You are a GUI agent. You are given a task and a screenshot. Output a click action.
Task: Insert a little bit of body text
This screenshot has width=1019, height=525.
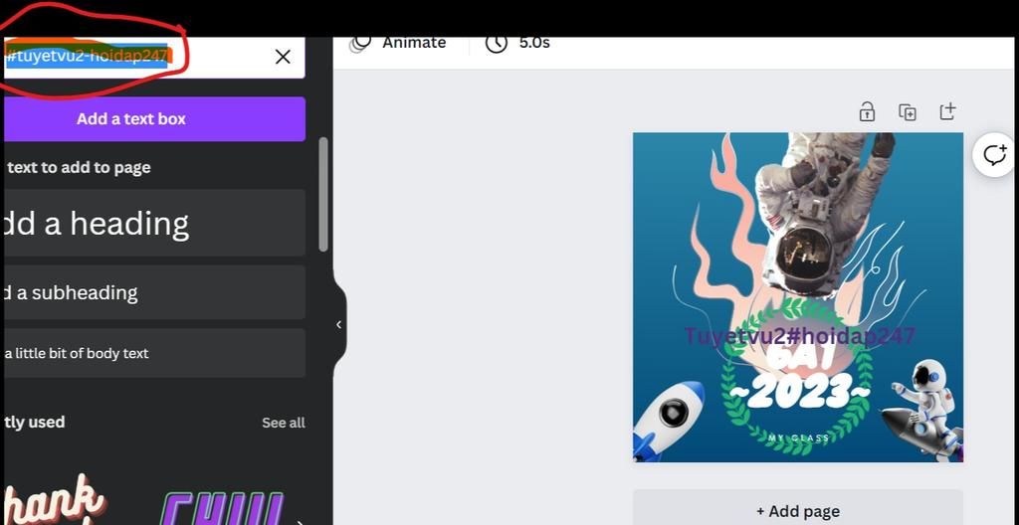point(154,353)
